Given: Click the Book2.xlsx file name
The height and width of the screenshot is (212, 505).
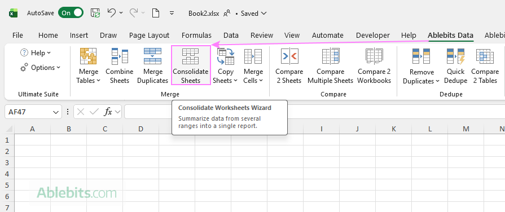Looking at the screenshot, I should pyautogui.click(x=204, y=14).
